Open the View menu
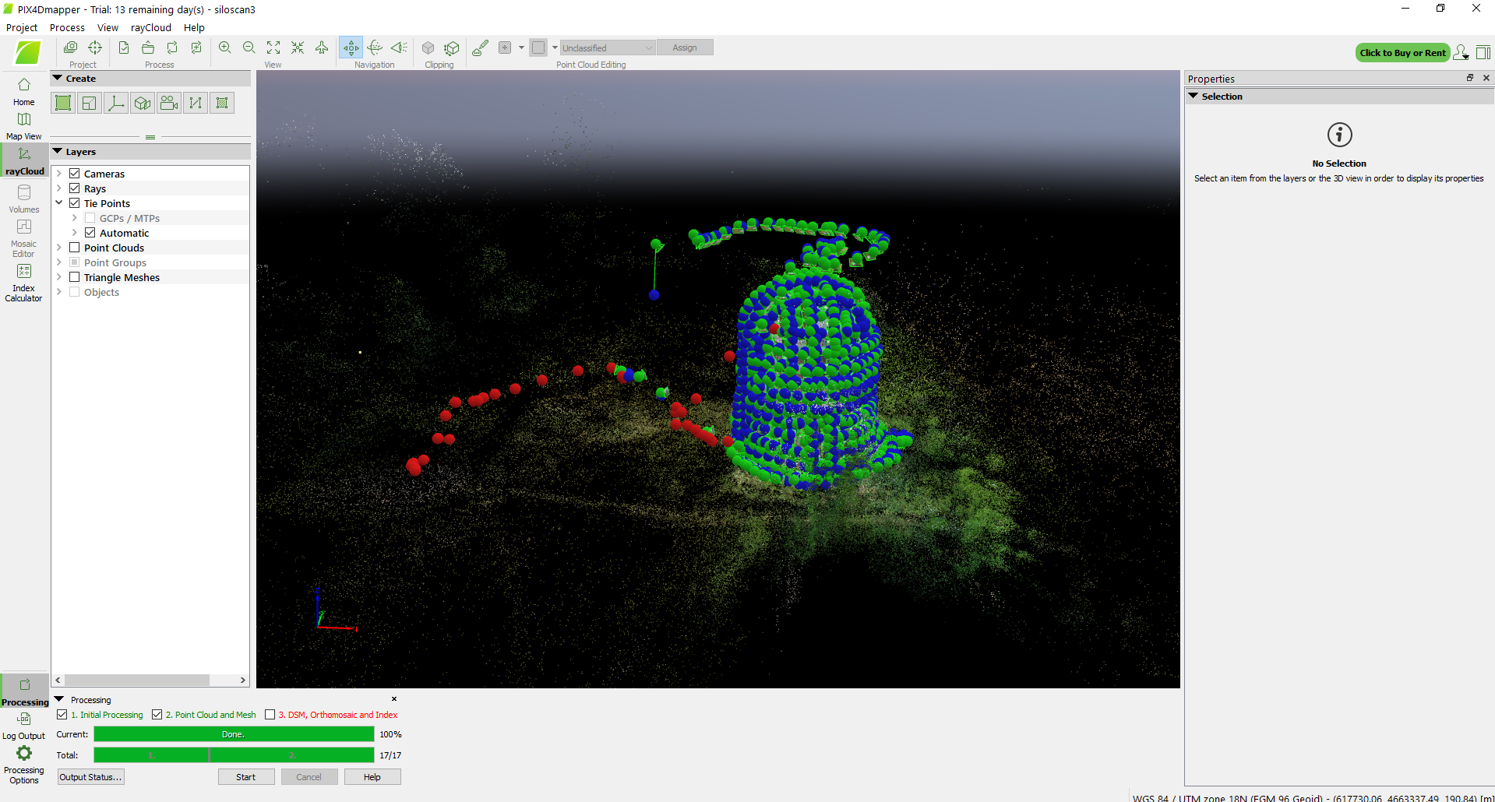1495x802 pixels. coord(108,27)
